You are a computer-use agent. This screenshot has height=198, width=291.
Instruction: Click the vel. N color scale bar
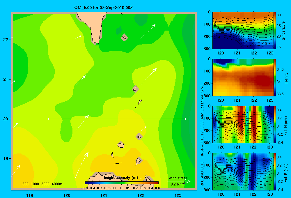tap(275, 124)
